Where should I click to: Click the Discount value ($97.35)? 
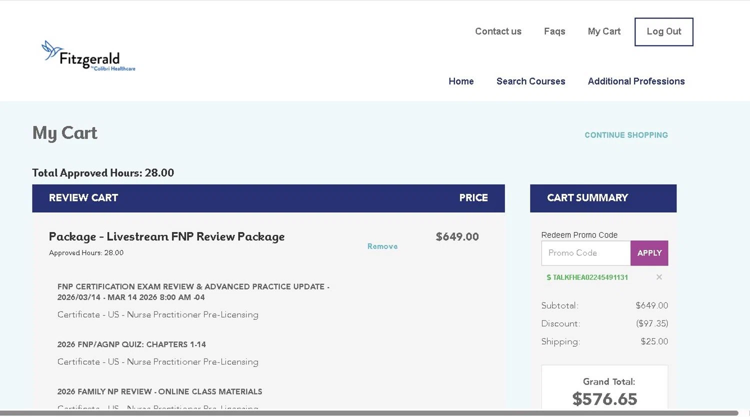click(652, 323)
